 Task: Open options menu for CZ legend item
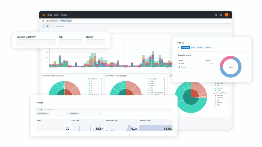coord(101,81)
